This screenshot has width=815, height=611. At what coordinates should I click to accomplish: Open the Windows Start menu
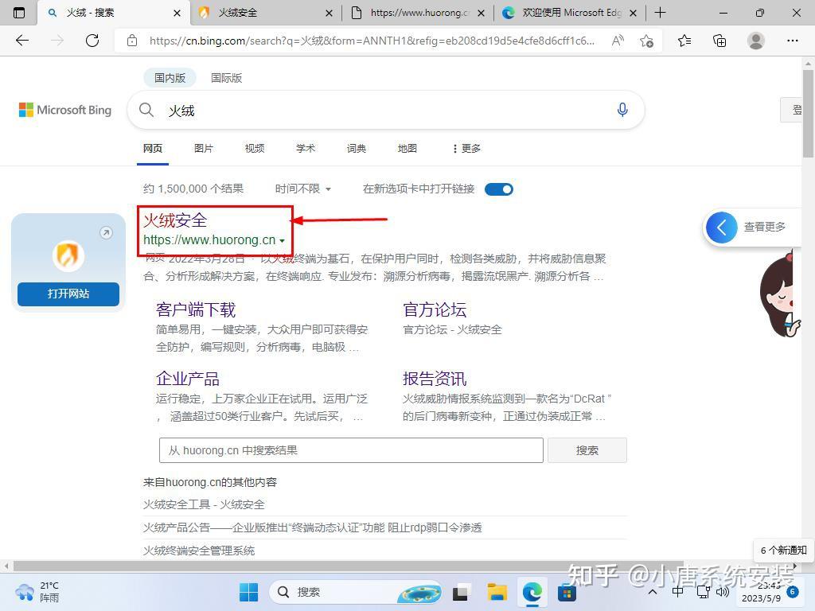point(248,592)
